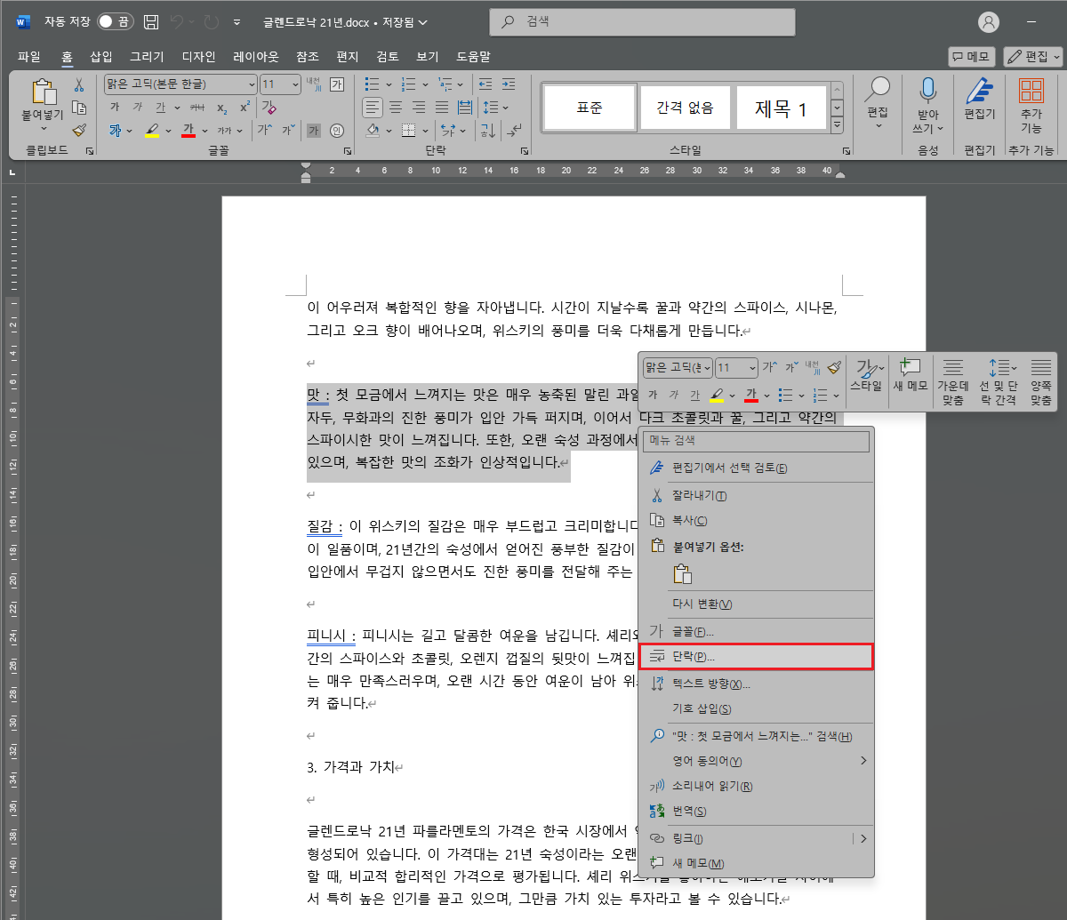Apply the 제목 1 style from style gallery
The width and height of the screenshot is (1067, 920).
click(x=782, y=107)
